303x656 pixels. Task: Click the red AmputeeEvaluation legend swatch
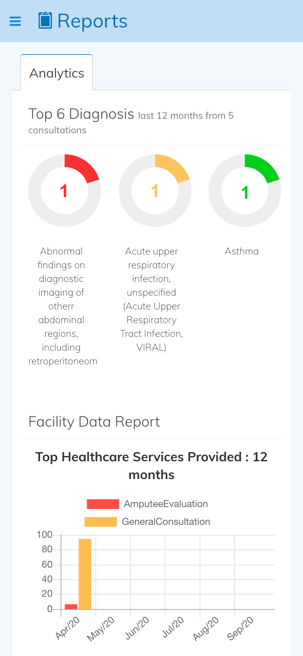[x=103, y=504]
